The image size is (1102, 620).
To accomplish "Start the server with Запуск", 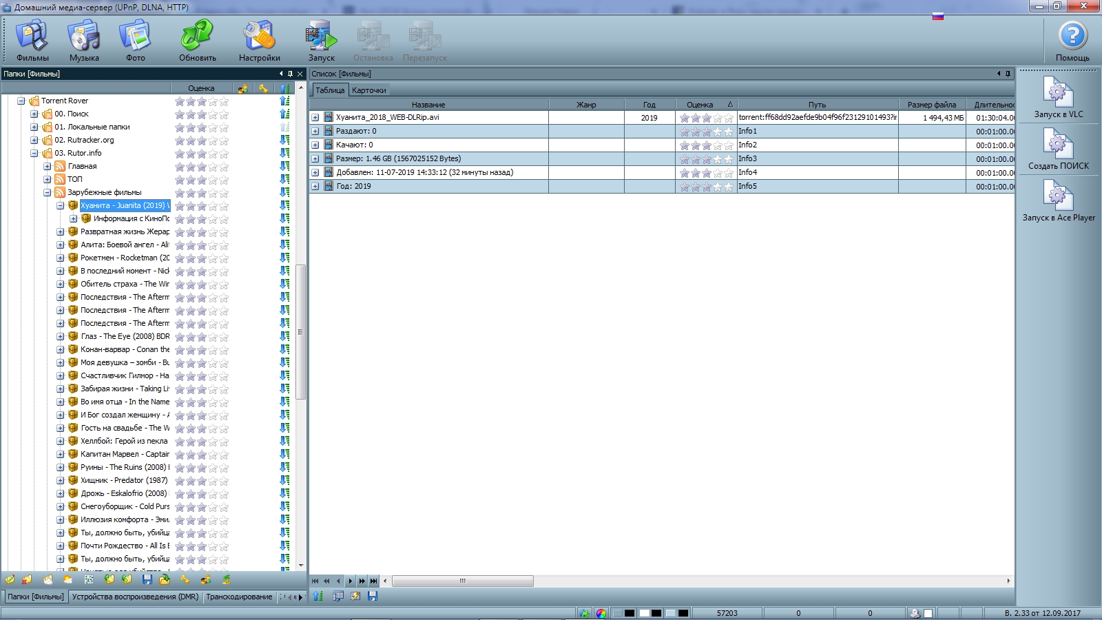I will tap(321, 41).
